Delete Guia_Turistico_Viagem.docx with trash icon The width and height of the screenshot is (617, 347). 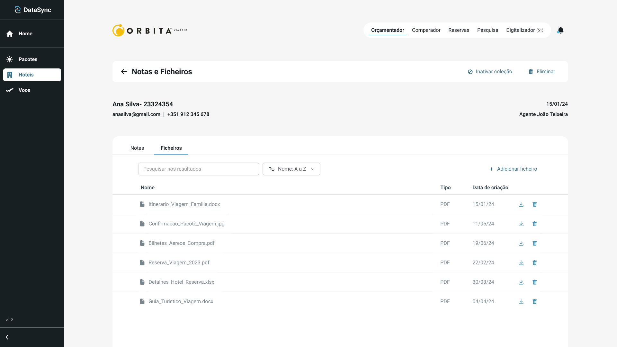tap(534, 302)
